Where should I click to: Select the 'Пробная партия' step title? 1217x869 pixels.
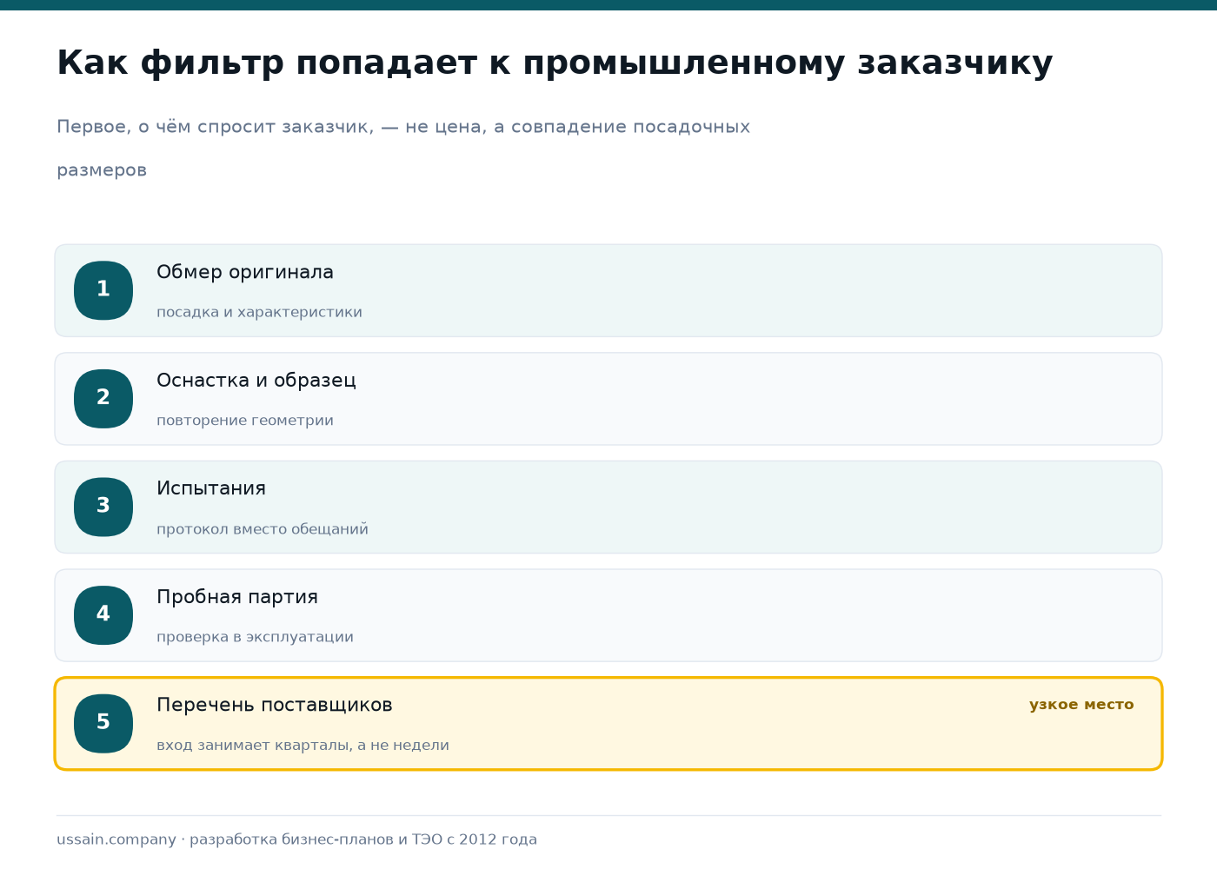pos(237,597)
